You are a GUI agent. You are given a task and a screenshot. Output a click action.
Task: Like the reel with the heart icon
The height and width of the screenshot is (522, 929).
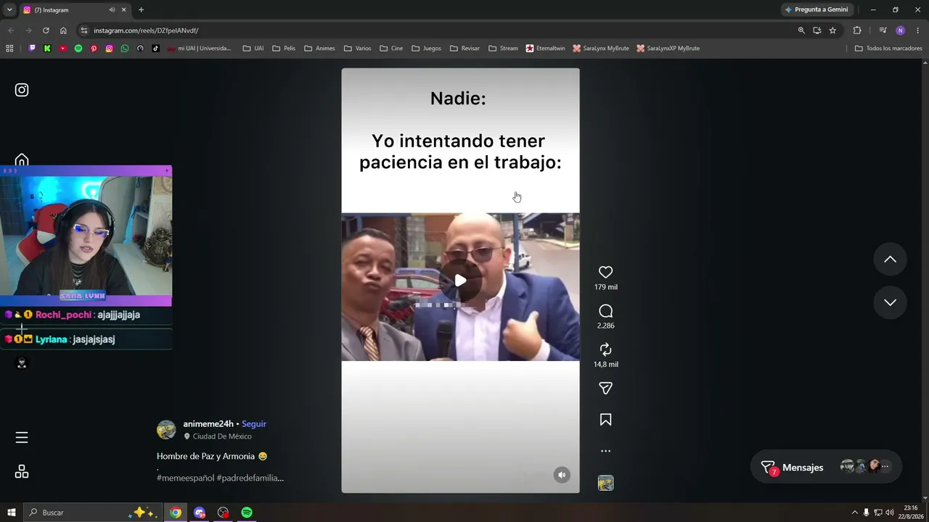(x=605, y=273)
